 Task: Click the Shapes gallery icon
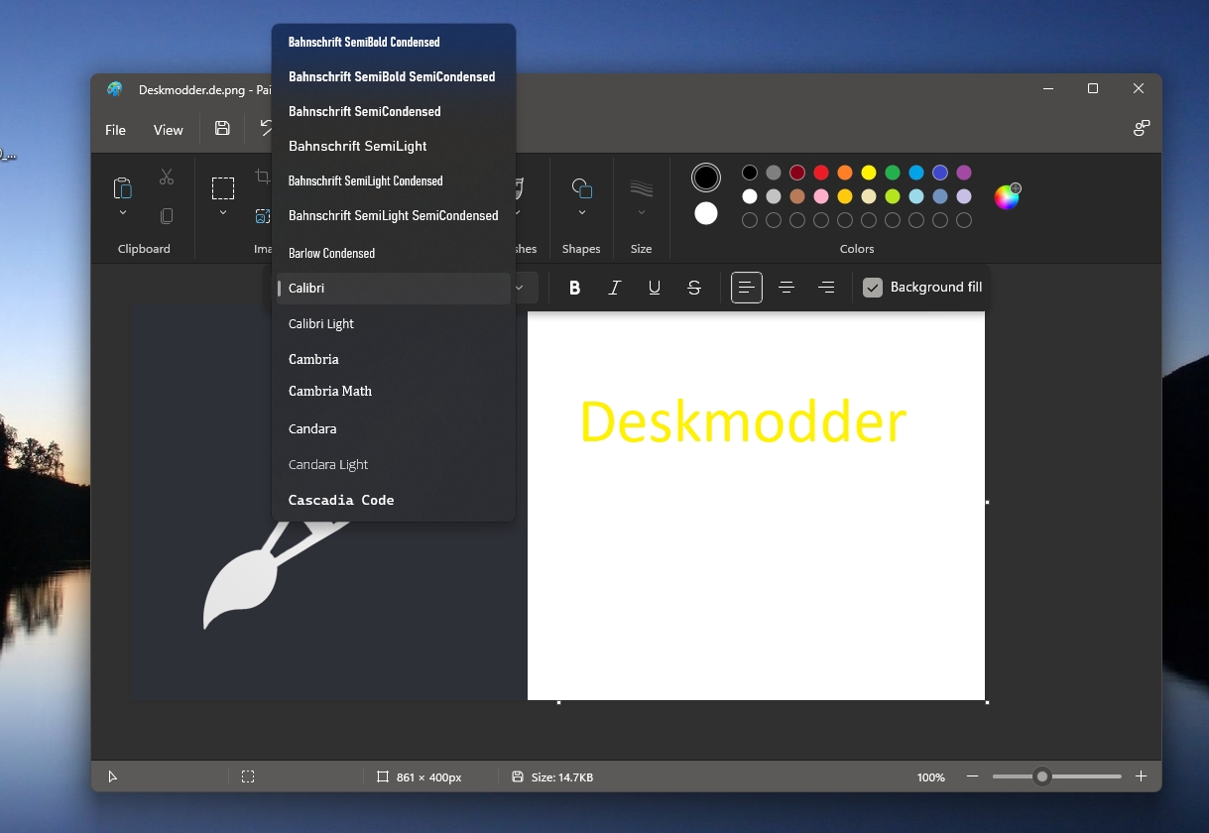(581, 187)
